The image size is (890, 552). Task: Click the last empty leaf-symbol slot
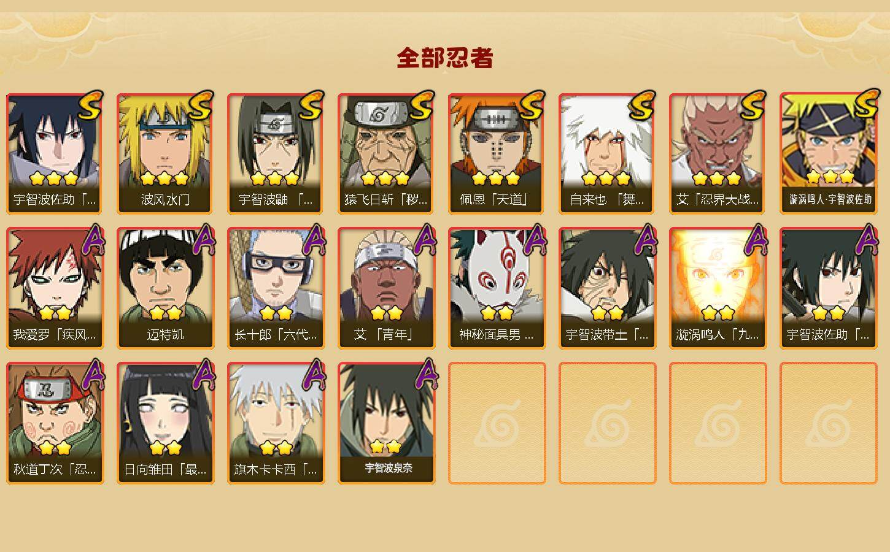[828, 423]
